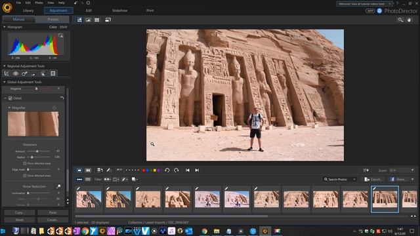Screen dimensions: 420x236
Task: Open secondary monitor display options
Action: tap(108, 20)
